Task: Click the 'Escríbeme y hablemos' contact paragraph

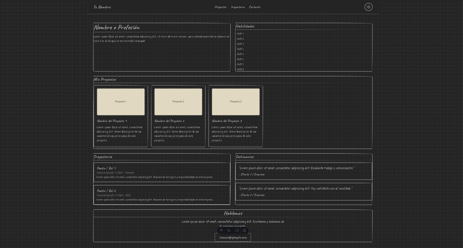Action: point(233,224)
